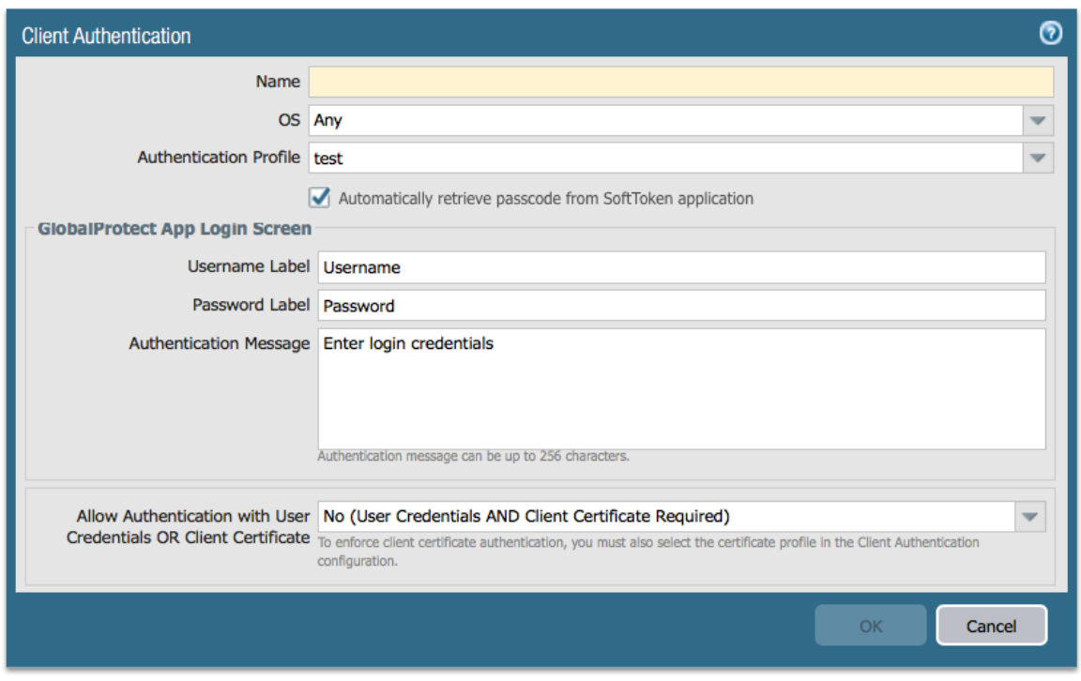Image resolution: width=1081 pixels, height=681 pixels.
Task: Click the OS field showing Any
Action: pos(664,121)
